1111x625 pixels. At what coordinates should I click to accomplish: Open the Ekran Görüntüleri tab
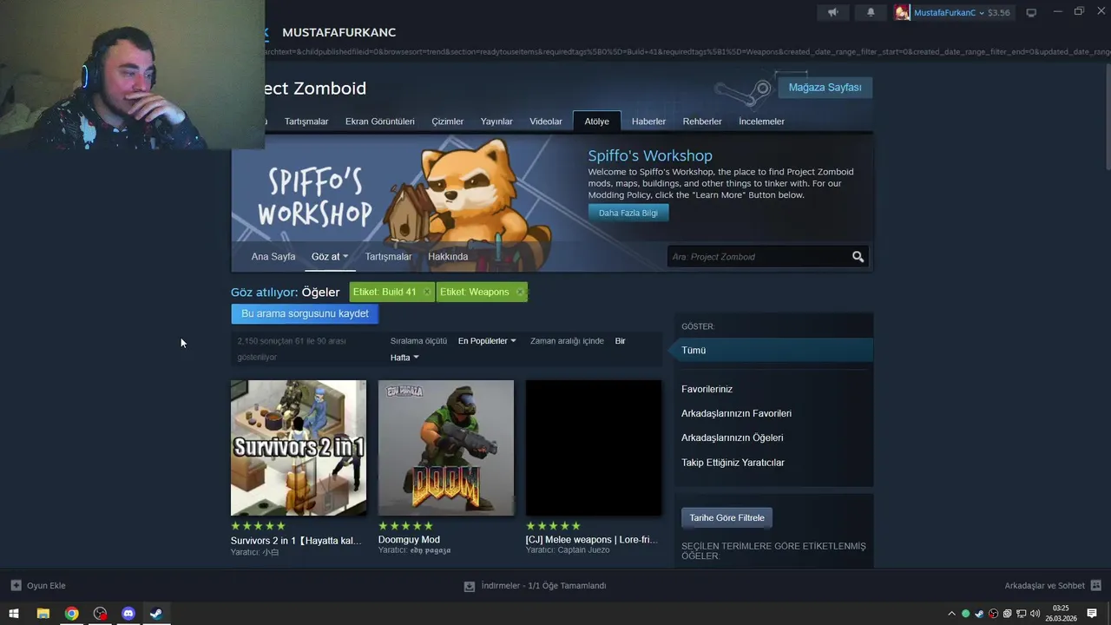coord(379,122)
